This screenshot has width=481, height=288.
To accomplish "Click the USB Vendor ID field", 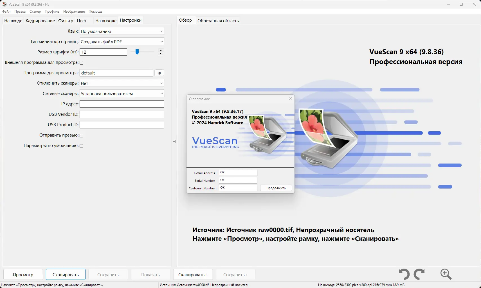I will (122, 114).
